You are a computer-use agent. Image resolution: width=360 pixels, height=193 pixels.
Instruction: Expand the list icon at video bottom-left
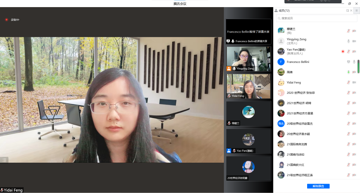[4, 160]
